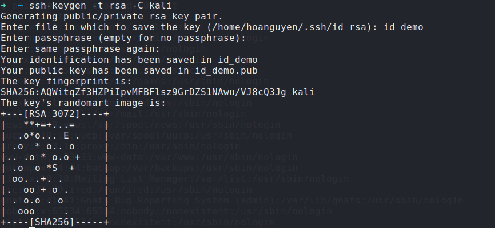Click the green prompt arrow symbol
The width and height of the screenshot is (495, 228).
tap(4, 6)
